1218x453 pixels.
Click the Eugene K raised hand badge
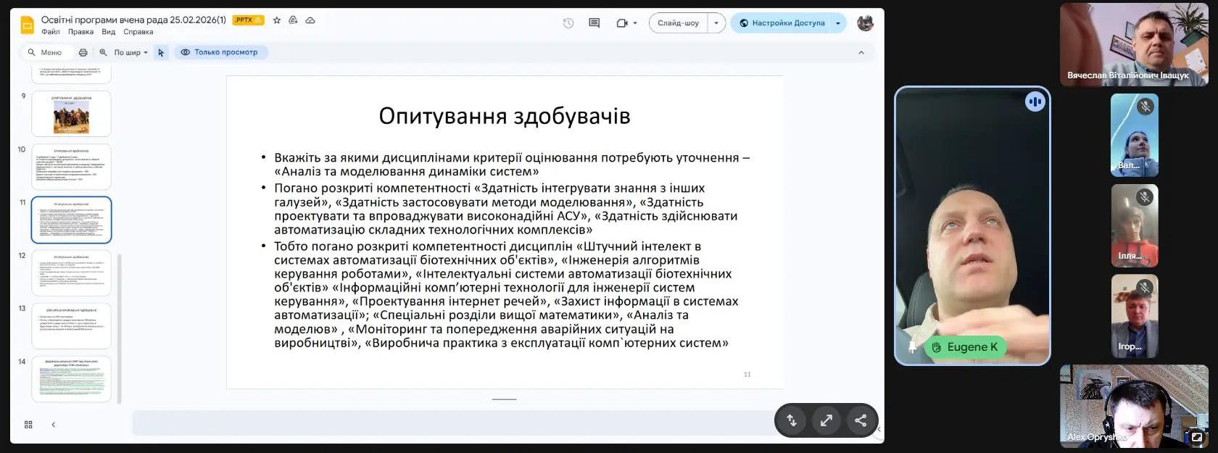coord(965,347)
